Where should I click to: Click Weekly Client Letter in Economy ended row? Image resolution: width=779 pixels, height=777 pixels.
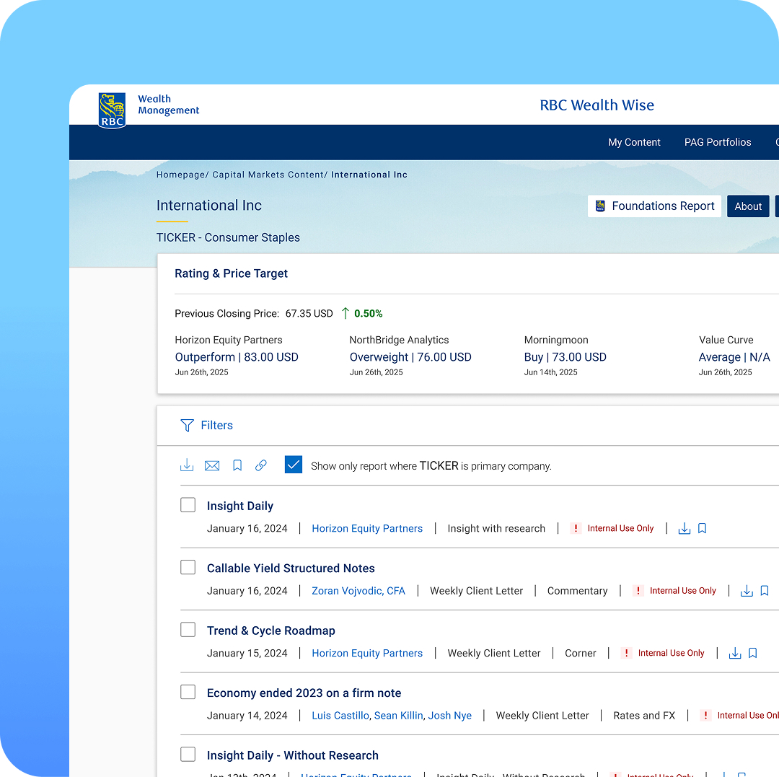(x=542, y=716)
